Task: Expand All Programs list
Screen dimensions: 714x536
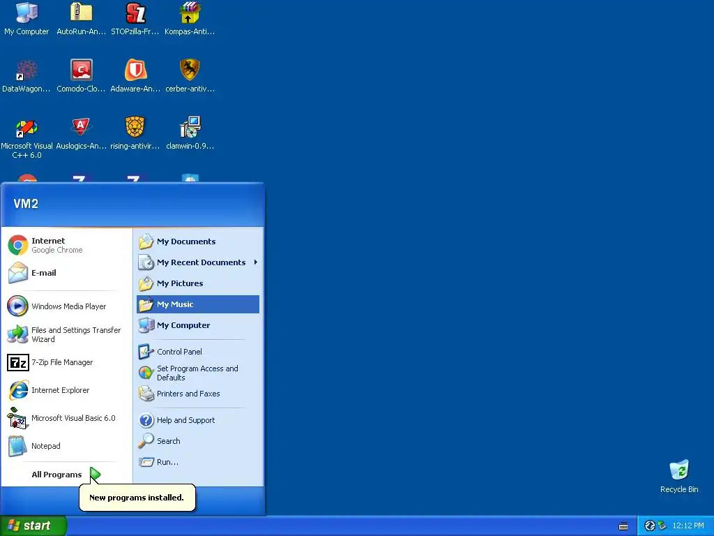Action: 66,475
